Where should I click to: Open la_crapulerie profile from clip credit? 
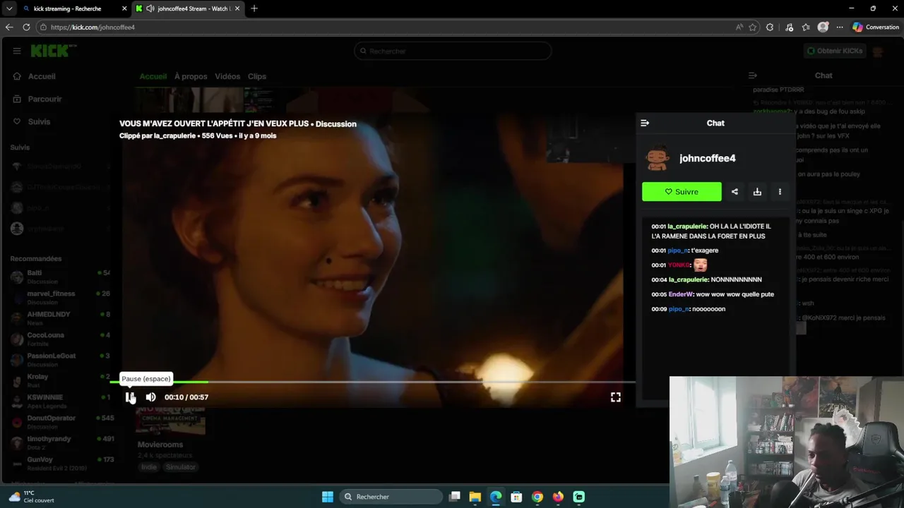pos(173,135)
